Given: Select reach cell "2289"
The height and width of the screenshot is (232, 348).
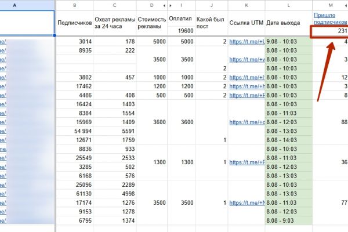Looking at the screenshot, I should tap(114, 184).
